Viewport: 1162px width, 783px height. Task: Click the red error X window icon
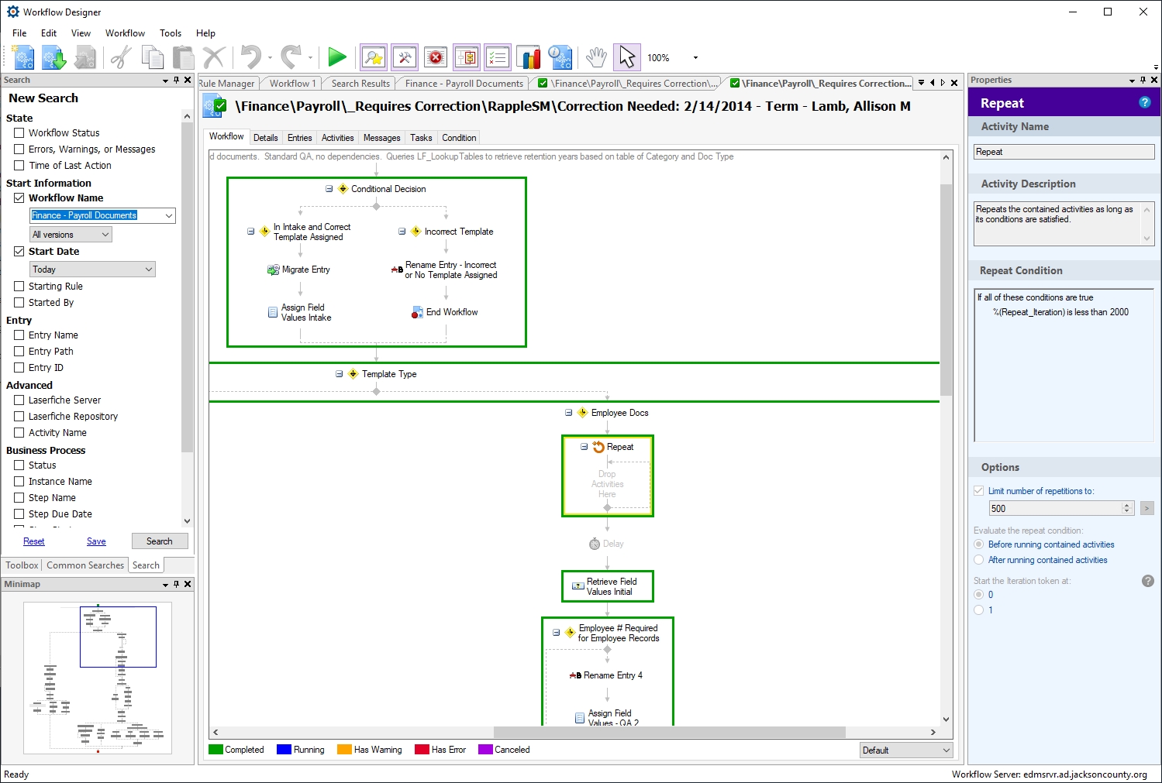point(436,57)
